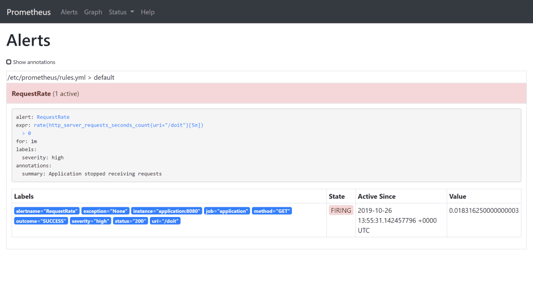Click the outcome="SUCCESS" label badge
This screenshot has height=299, width=533.
pos(41,221)
